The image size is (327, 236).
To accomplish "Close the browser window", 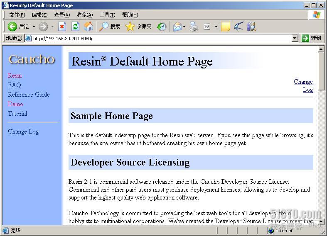I will click(x=321, y=5).
